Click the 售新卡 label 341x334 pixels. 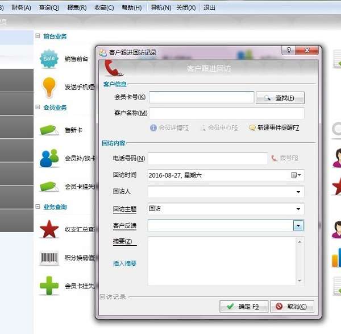click(x=73, y=130)
